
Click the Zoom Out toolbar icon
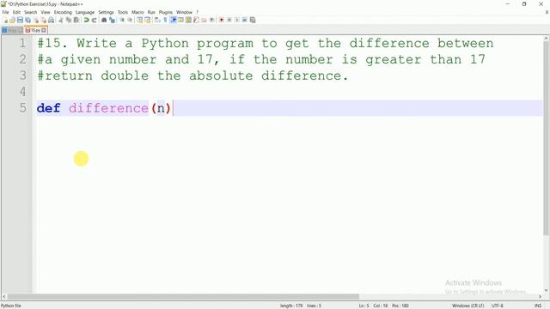pyautogui.click(x=130, y=20)
